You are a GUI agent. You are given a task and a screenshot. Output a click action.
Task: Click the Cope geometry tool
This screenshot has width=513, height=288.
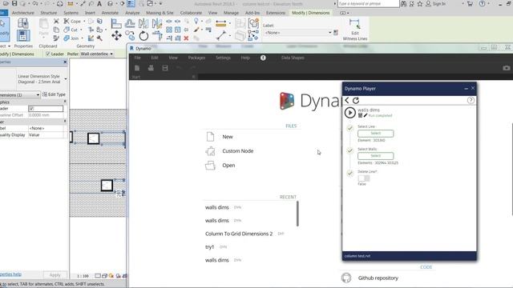click(72, 22)
